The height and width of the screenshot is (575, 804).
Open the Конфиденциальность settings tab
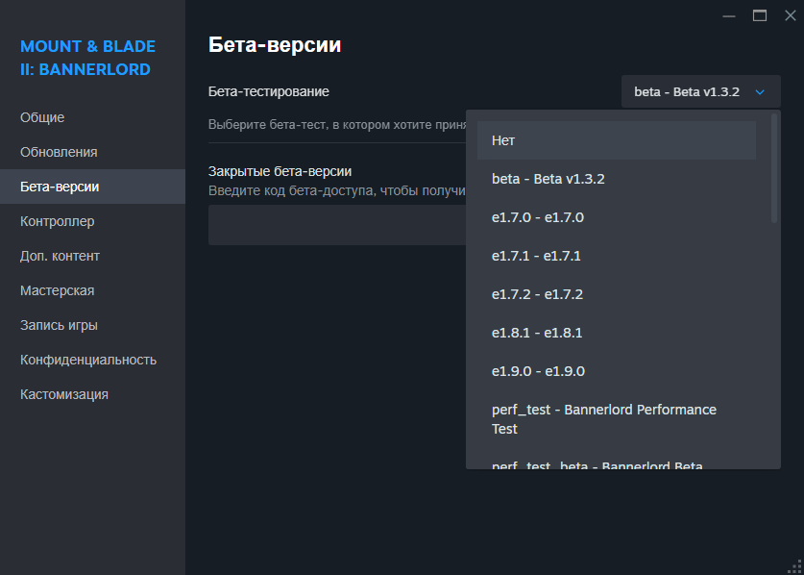click(92, 360)
